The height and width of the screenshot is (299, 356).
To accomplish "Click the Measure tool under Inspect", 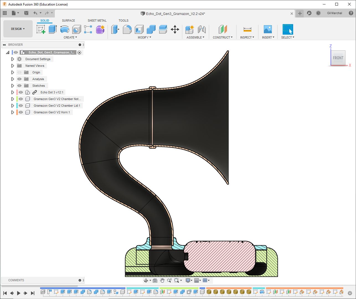I will pos(247,29).
